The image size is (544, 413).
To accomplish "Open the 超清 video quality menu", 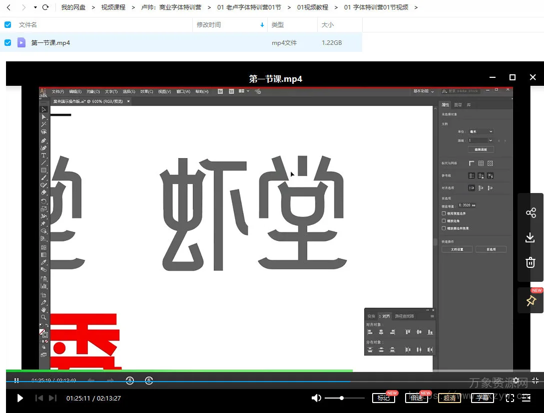I will [450, 398].
